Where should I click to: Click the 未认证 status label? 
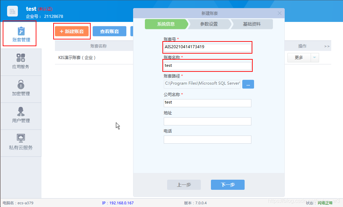click(x=45, y=9)
